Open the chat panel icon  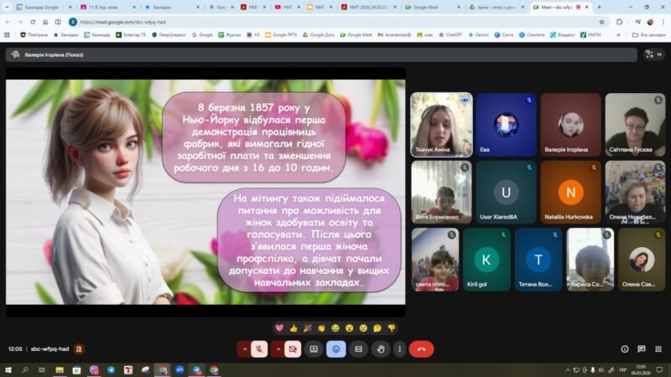[642, 349]
